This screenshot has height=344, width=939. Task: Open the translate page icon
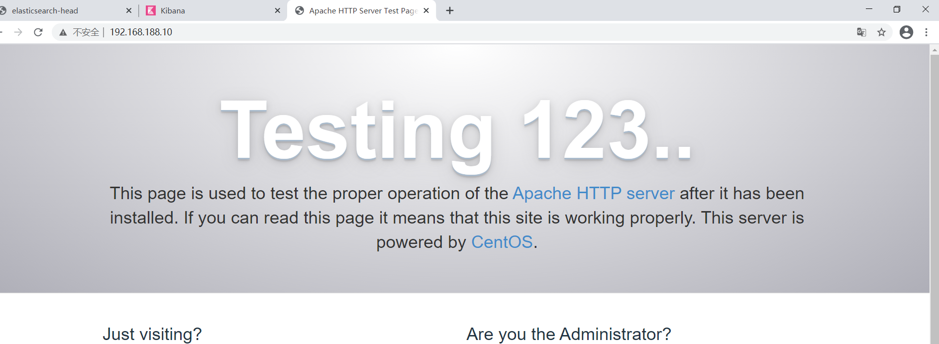[x=862, y=32]
